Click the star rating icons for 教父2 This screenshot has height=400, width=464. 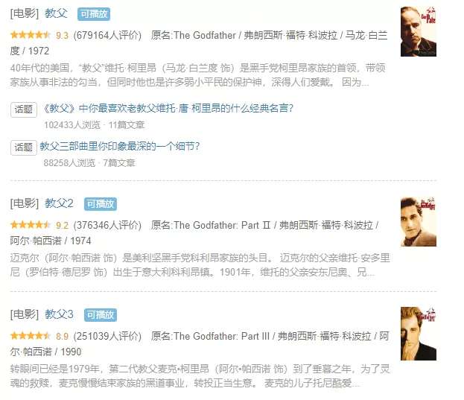[31, 225]
